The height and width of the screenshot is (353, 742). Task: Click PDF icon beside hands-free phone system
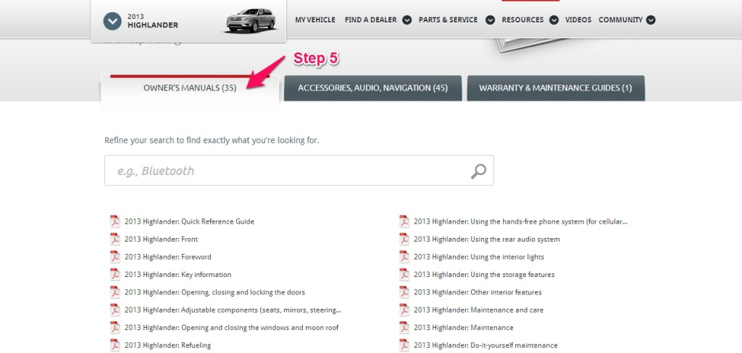404,221
